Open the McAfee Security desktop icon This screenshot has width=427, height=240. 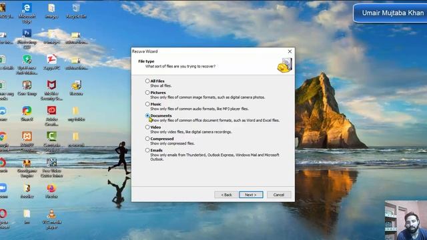(51, 91)
